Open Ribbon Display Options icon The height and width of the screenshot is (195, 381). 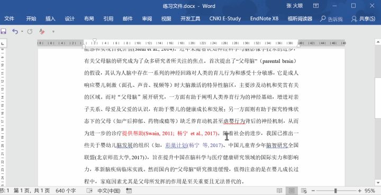pyautogui.click(x=315, y=6)
